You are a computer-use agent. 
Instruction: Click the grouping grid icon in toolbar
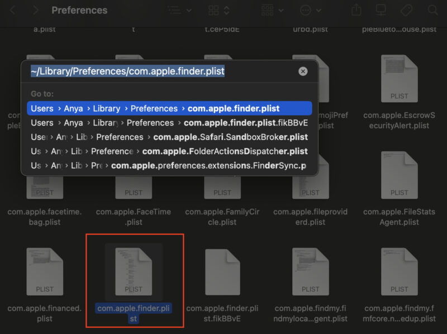(x=267, y=10)
